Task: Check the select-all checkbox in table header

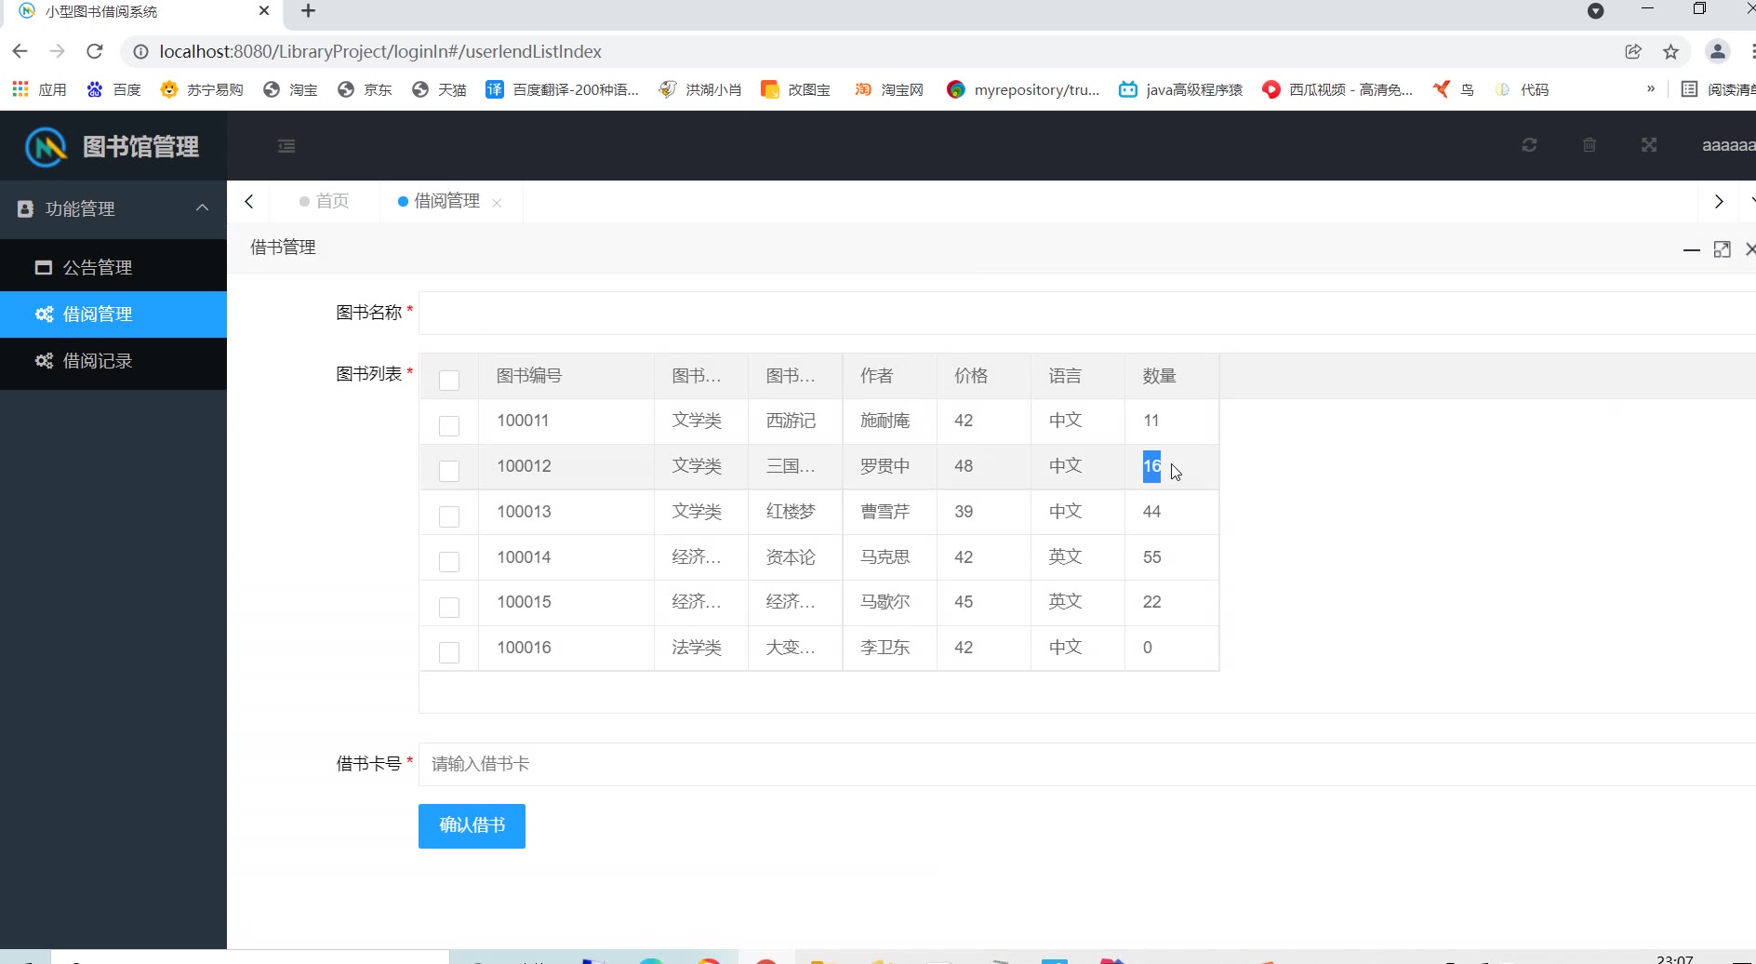Action: click(449, 380)
